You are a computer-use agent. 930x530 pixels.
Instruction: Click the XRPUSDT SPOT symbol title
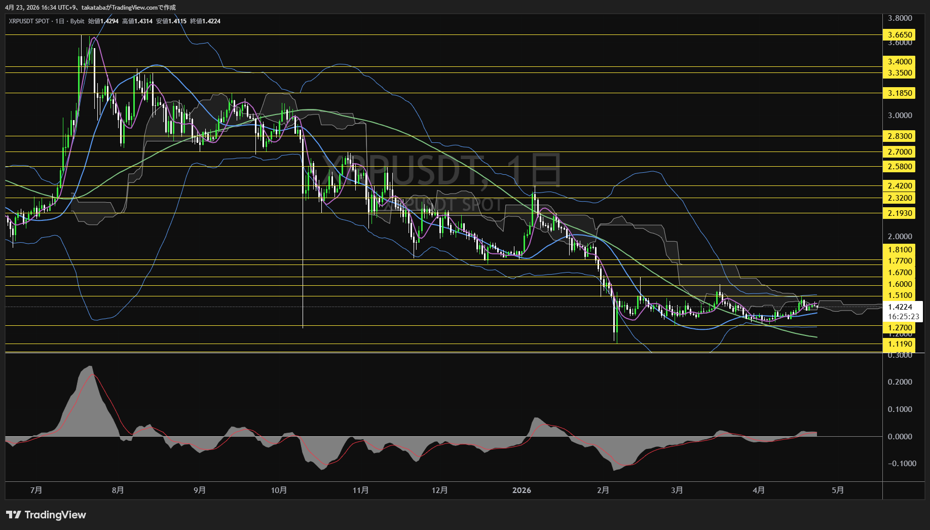29,21
